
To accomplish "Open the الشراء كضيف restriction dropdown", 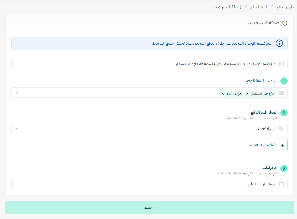I will point(16,129).
